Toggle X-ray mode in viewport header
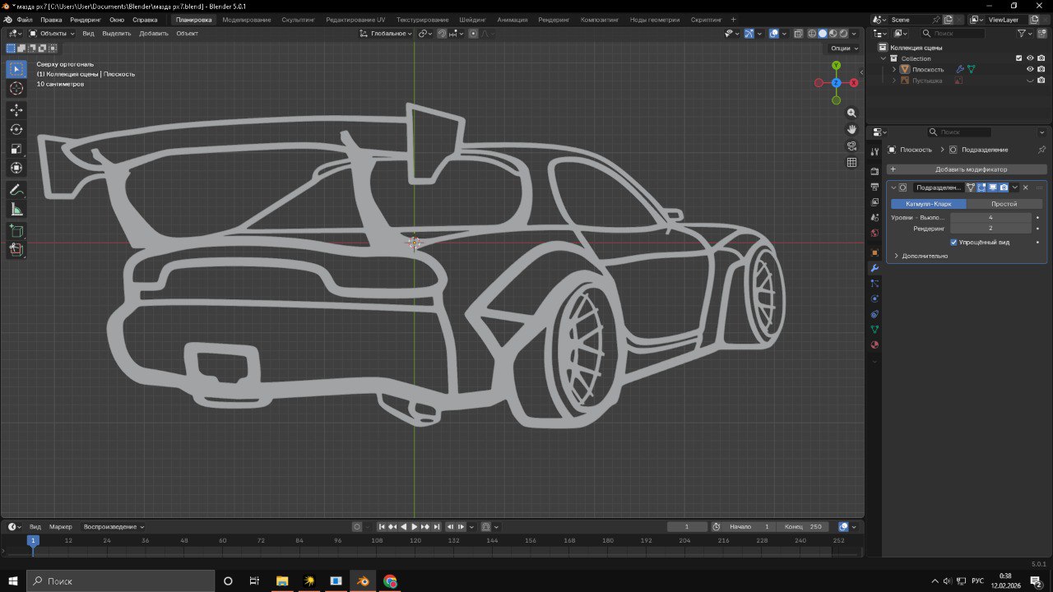The image size is (1053, 592). click(796, 34)
